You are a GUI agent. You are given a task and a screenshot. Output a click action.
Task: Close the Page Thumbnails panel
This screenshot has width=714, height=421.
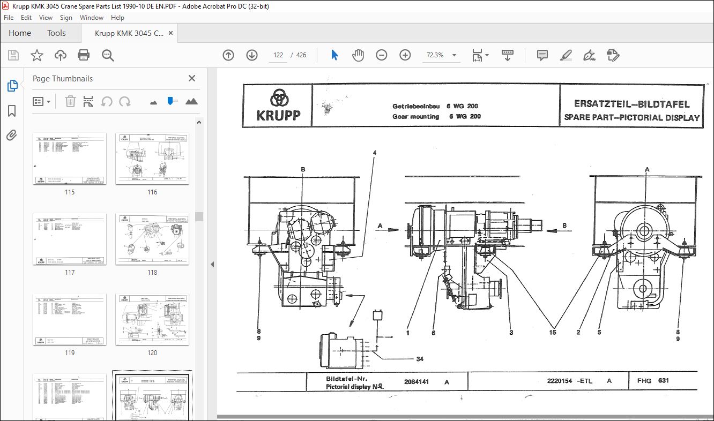click(x=192, y=79)
